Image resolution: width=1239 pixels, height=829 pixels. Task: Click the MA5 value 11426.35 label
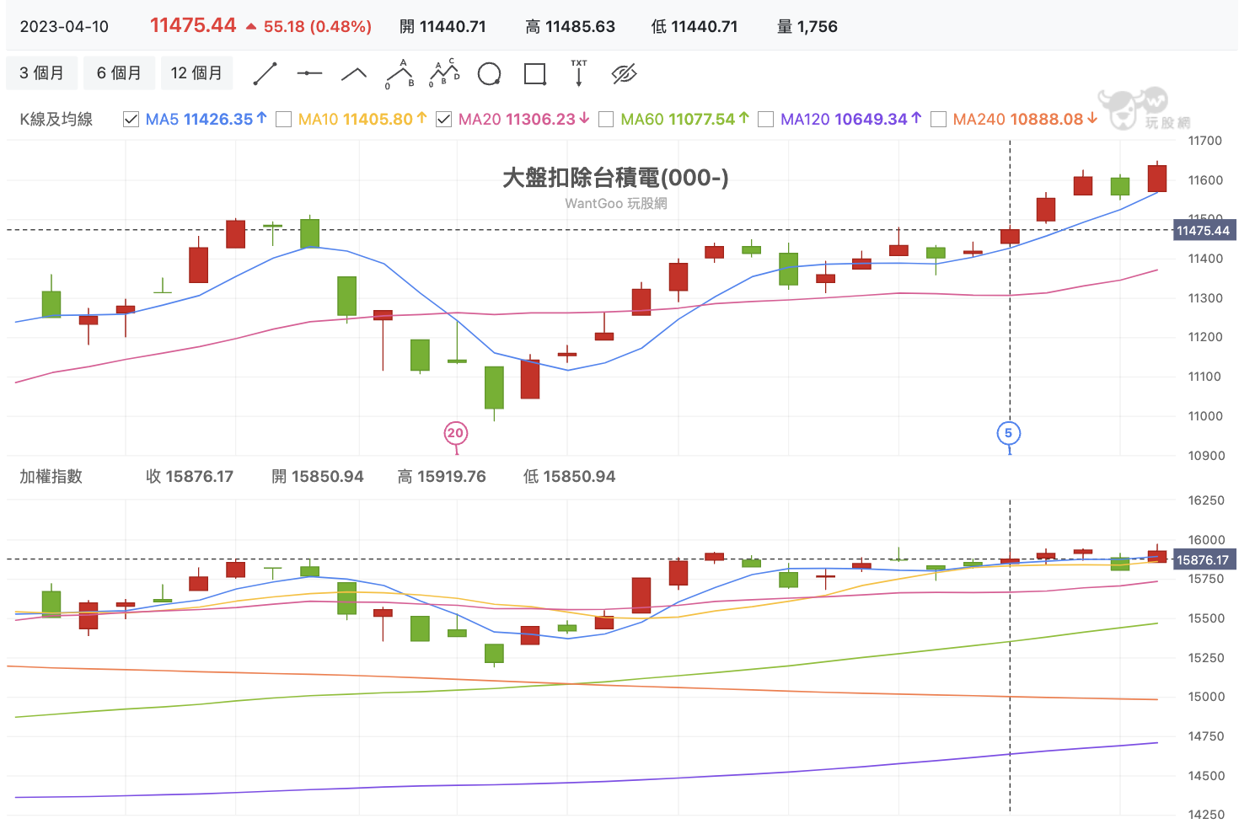coord(206,120)
